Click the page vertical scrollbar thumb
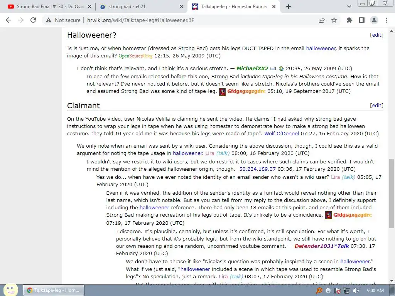The height and width of the screenshot is (296, 395). 392,193
